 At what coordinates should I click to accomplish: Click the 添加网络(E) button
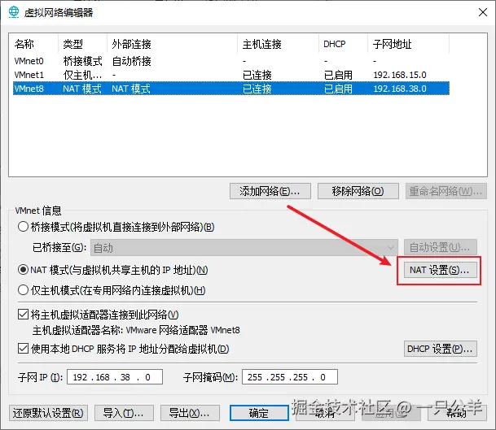tap(270, 191)
